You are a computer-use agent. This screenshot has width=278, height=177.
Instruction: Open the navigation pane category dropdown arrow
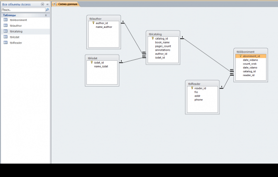coord(42,4)
